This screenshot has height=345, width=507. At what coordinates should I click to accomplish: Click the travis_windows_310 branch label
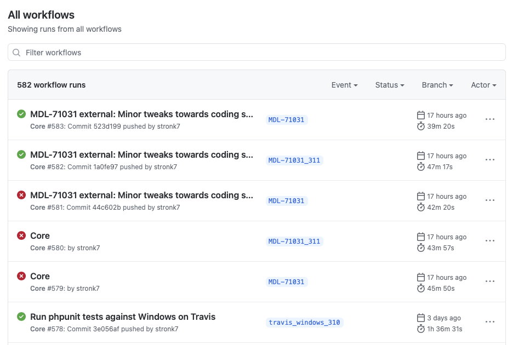(x=304, y=323)
